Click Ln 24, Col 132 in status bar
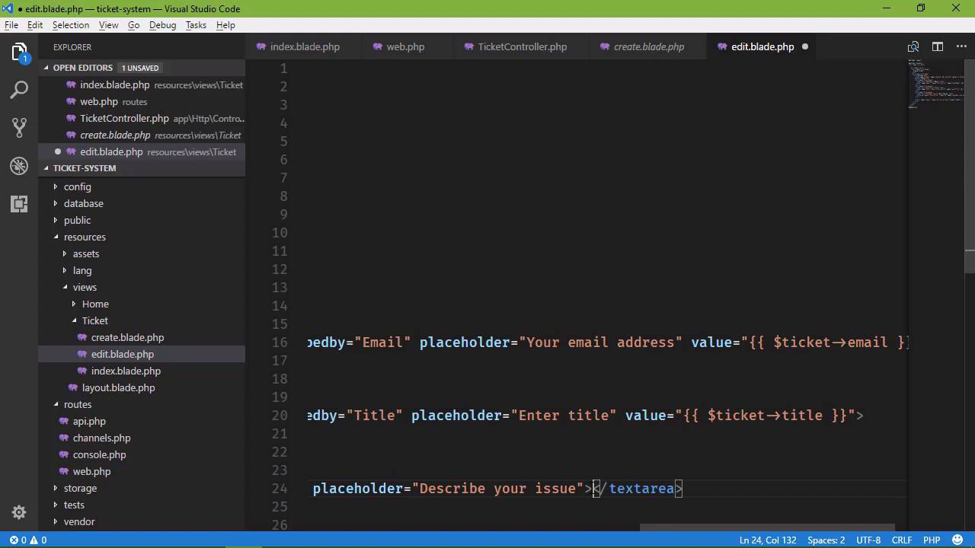975x548 pixels. pyautogui.click(x=767, y=540)
